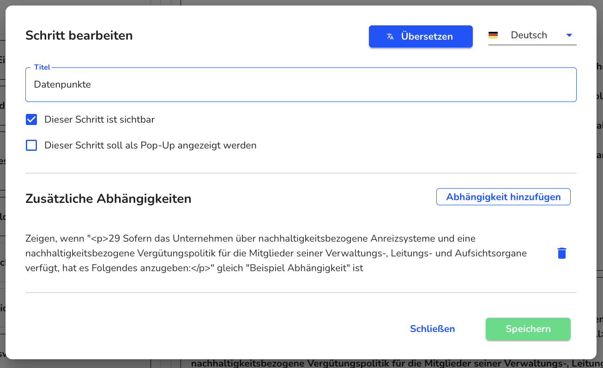Screen dimensions: 603x368
Task: Click the 'Schritt bearbeiten' heading
Action: click(79, 36)
